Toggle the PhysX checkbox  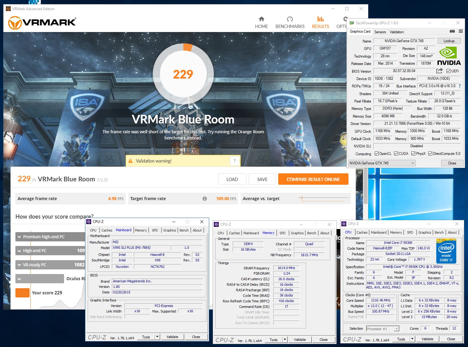click(x=413, y=154)
